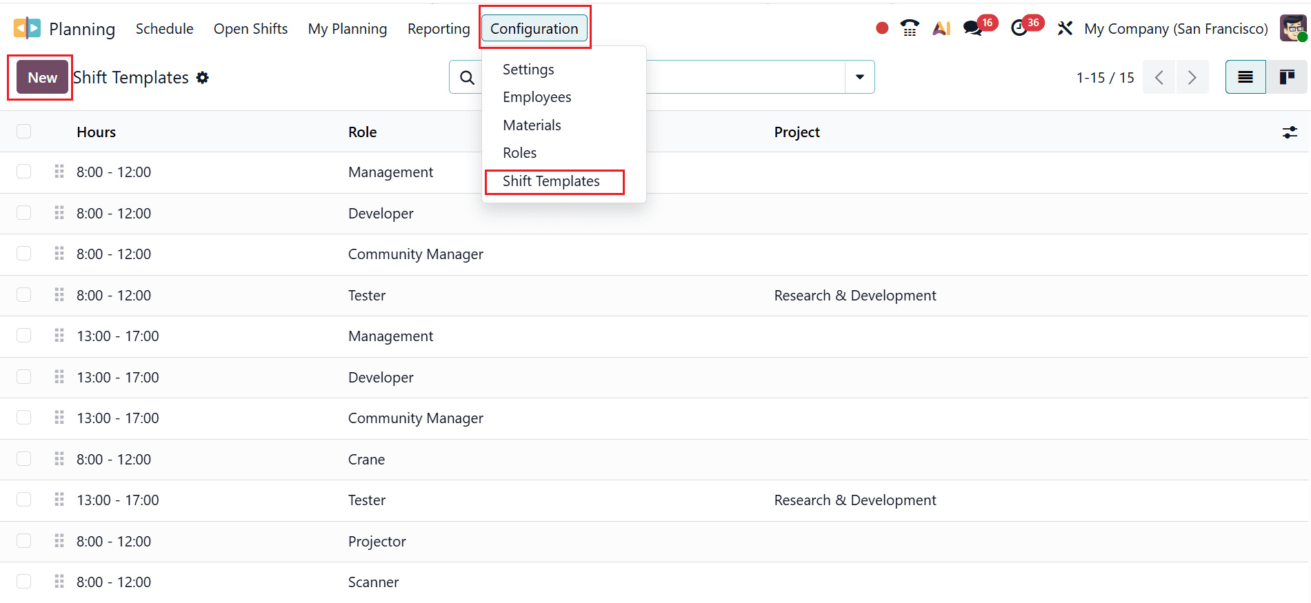Open the Community Manager 13:00 - 17:00 record

coord(655,418)
